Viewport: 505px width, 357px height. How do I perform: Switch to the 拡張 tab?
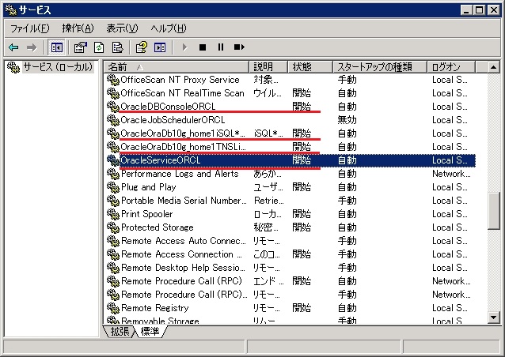coord(120,332)
